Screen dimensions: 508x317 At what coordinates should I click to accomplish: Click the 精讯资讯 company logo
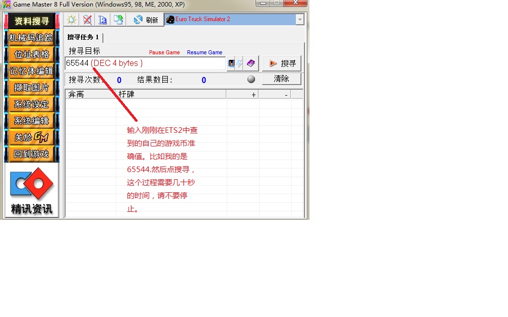pyautogui.click(x=31, y=190)
